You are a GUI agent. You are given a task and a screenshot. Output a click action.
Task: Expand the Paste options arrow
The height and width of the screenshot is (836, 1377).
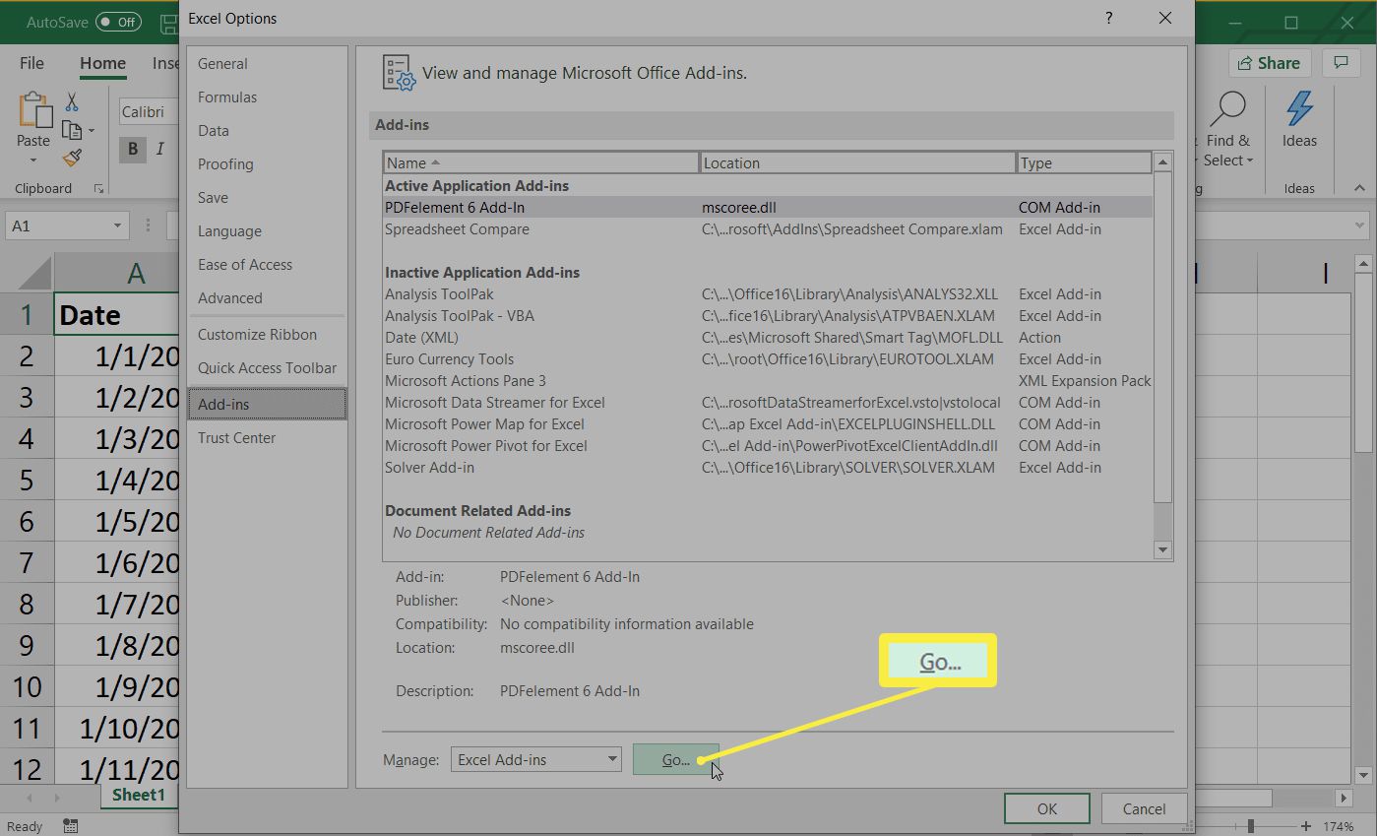point(33,161)
